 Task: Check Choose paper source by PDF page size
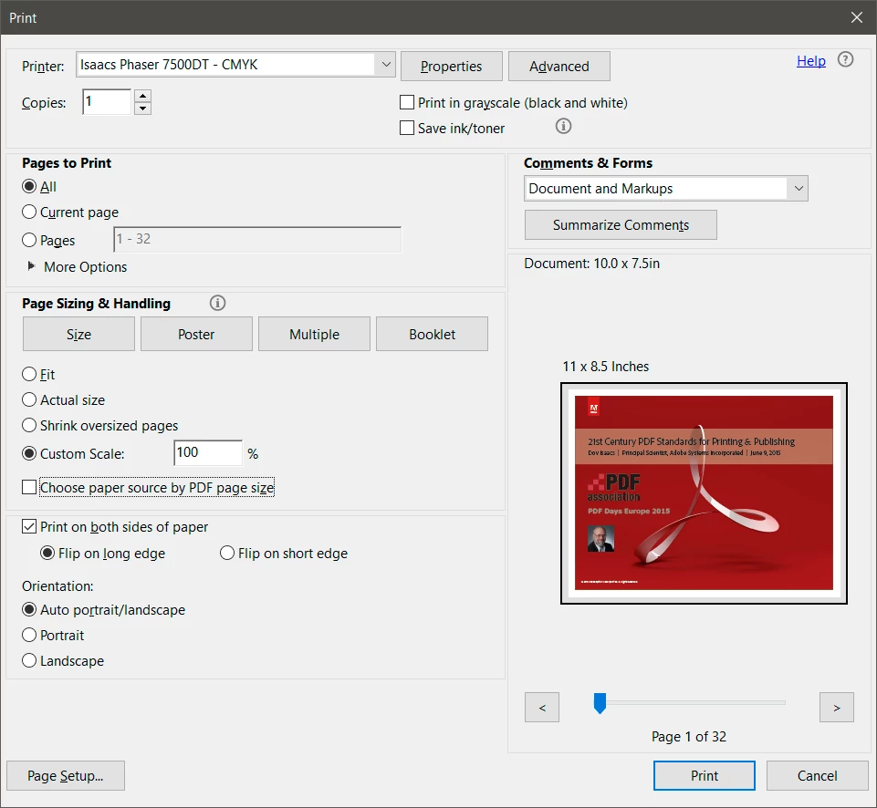tap(29, 487)
